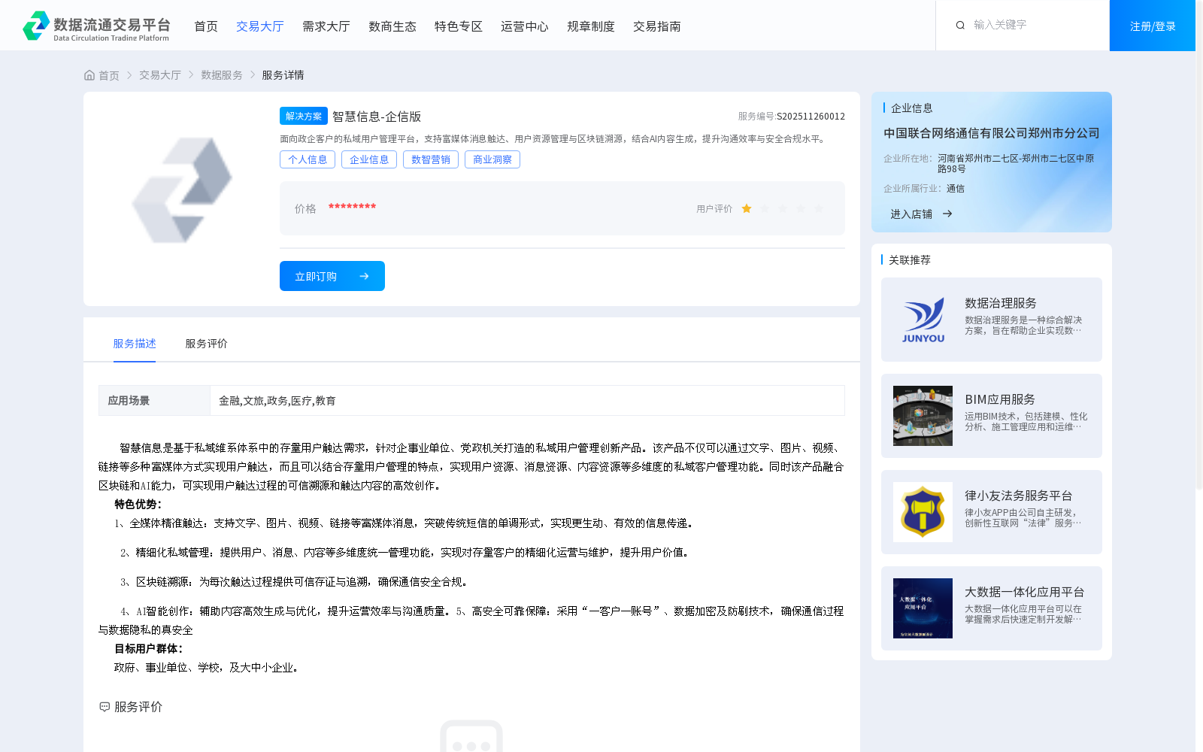Click the home icon in breadcrumb

click(89, 75)
